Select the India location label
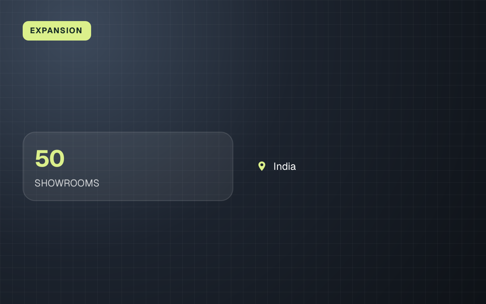This screenshot has width=486, height=304. (x=284, y=166)
